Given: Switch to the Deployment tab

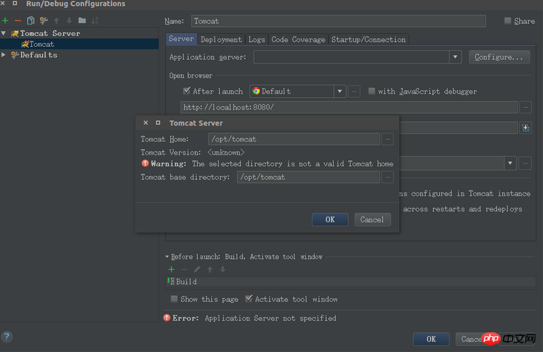Looking at the screenshot, I should 221,39.
